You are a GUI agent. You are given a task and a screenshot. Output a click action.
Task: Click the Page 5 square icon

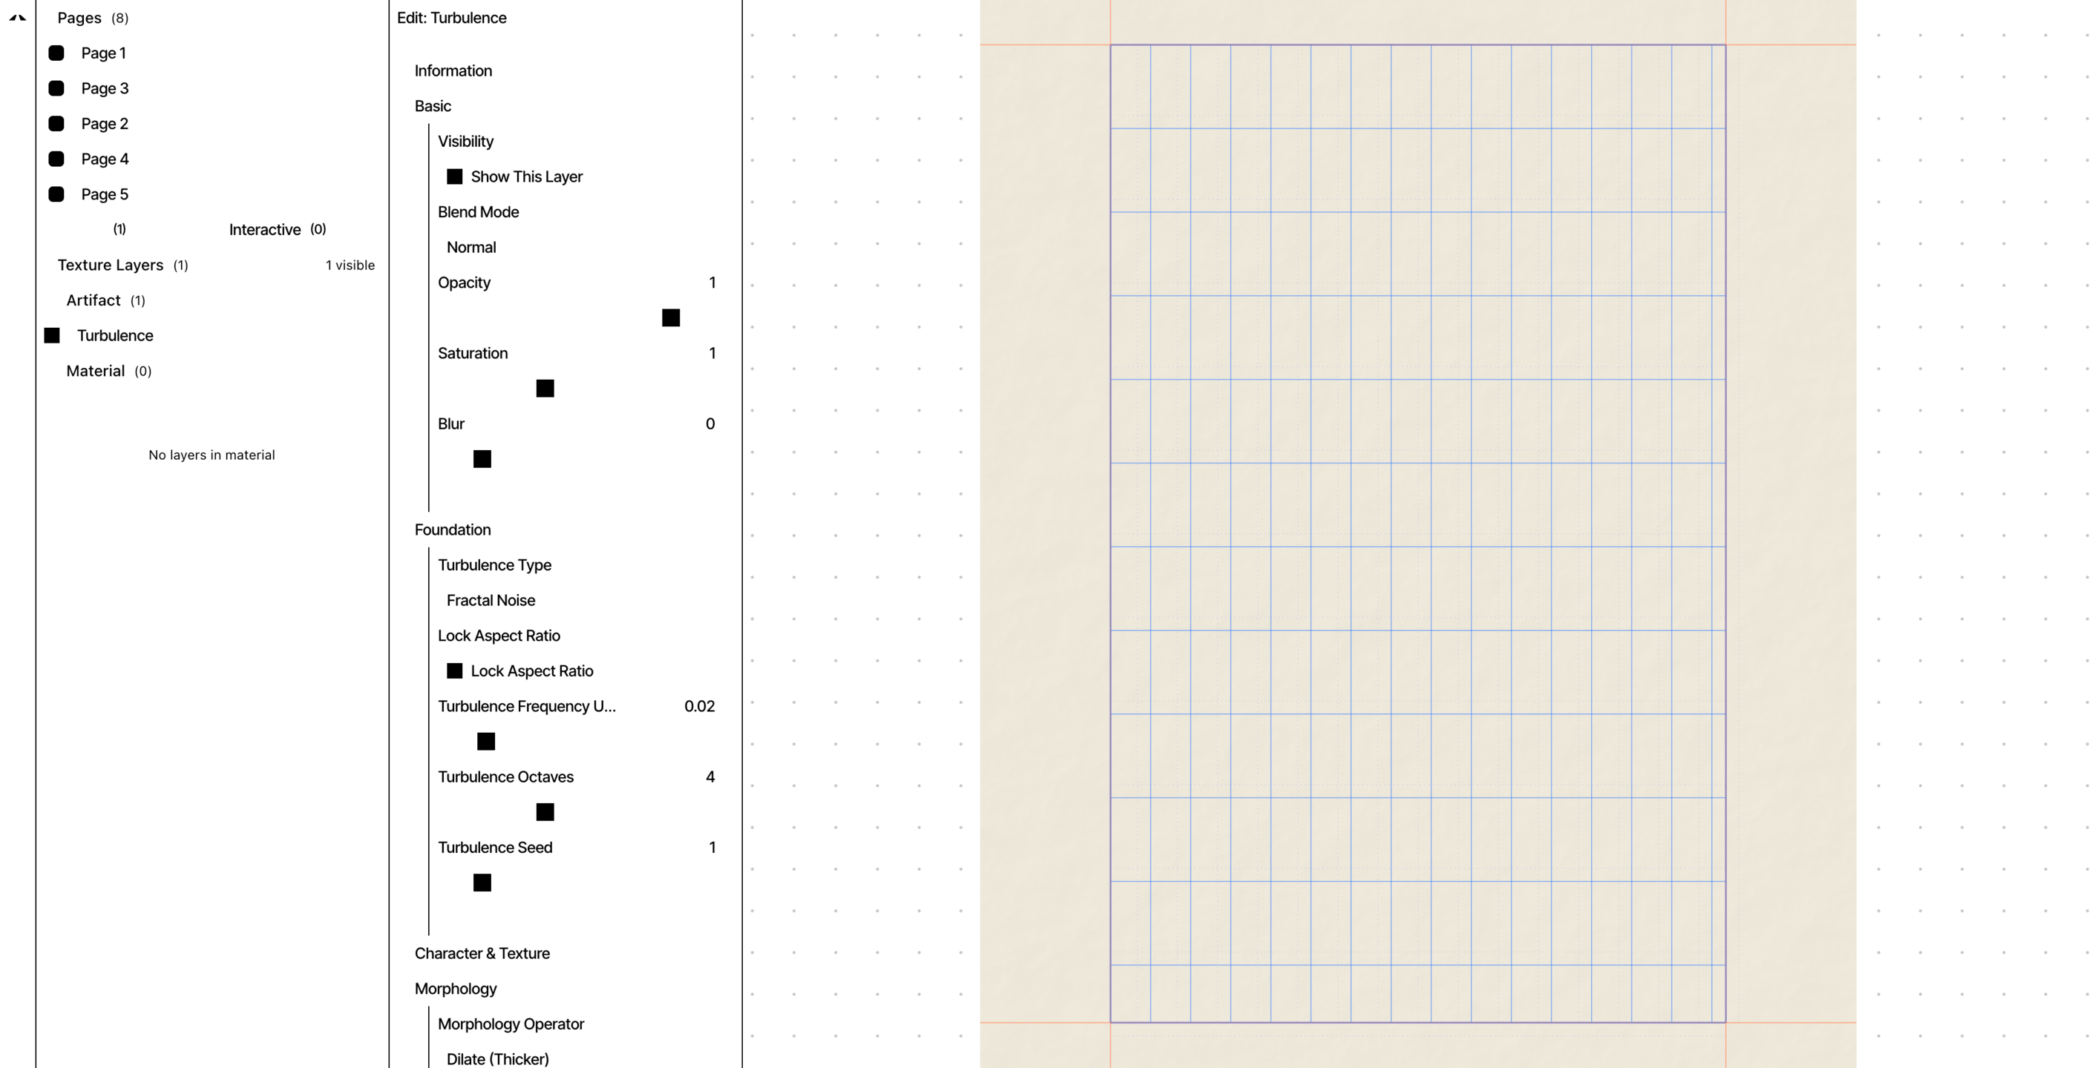[x=56, y=194]
